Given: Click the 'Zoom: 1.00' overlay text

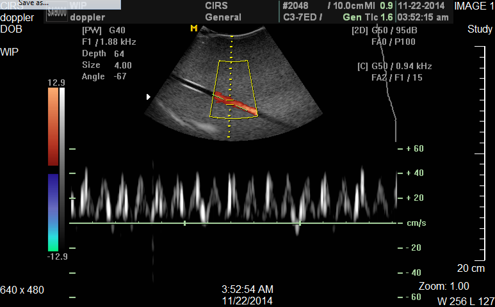Looking at the screenshot, I should coord(444,286).
